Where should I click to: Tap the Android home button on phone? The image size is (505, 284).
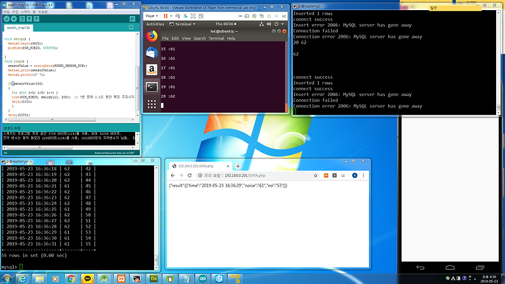click(x=450, y=268)
